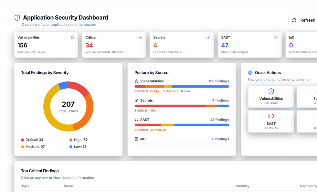317x192 pixels.
Task: Click the Vulnerabilities severity progress bar
Action: (x=182, y=87)
